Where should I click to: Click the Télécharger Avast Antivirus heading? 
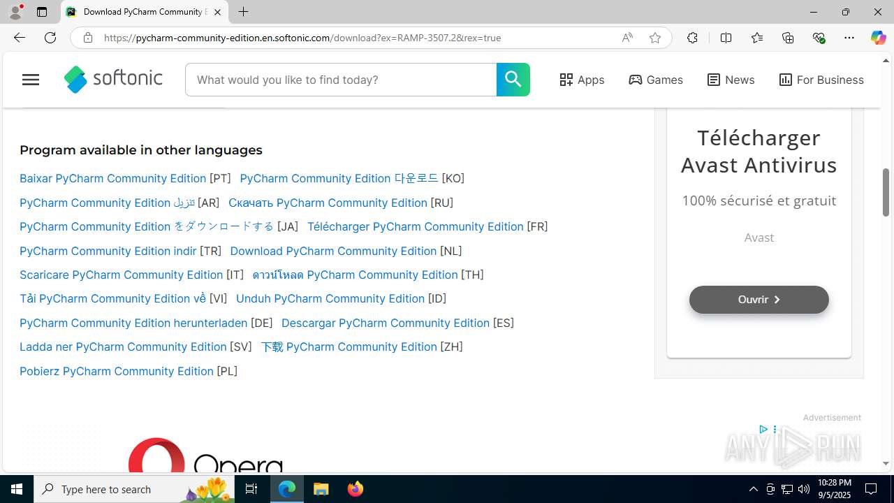pyautogui.click(x=759, y=151)
